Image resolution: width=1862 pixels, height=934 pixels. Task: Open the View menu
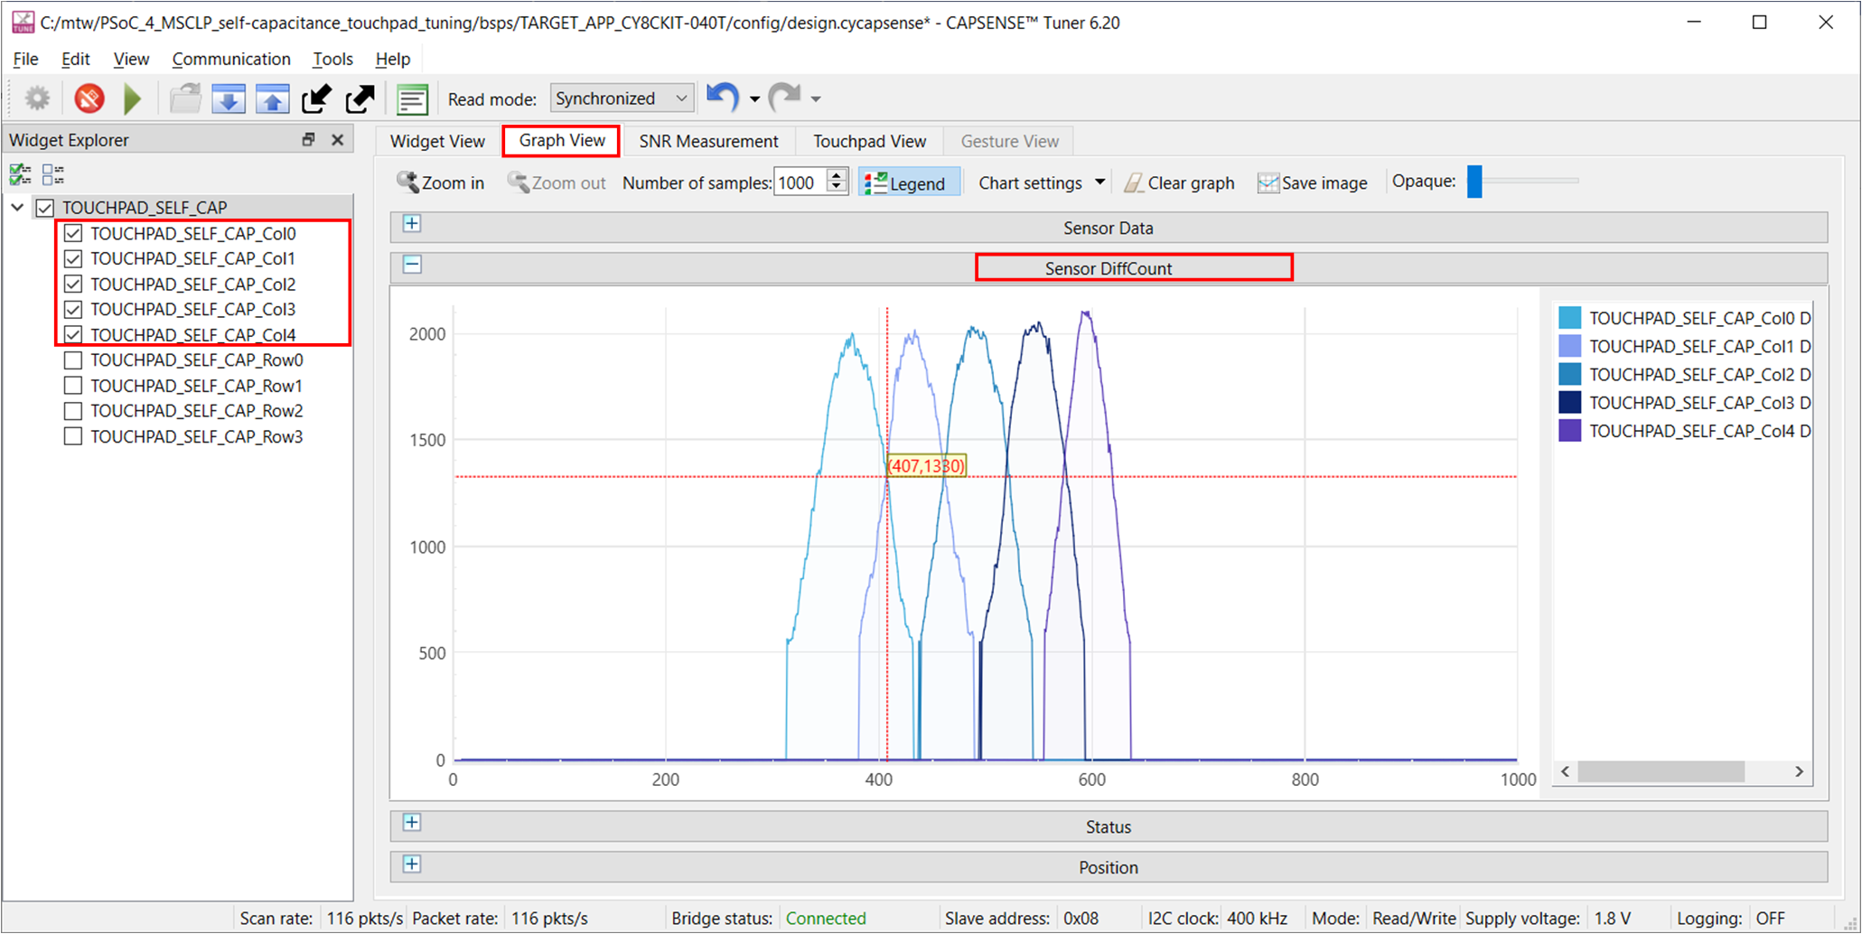(131, 59)
